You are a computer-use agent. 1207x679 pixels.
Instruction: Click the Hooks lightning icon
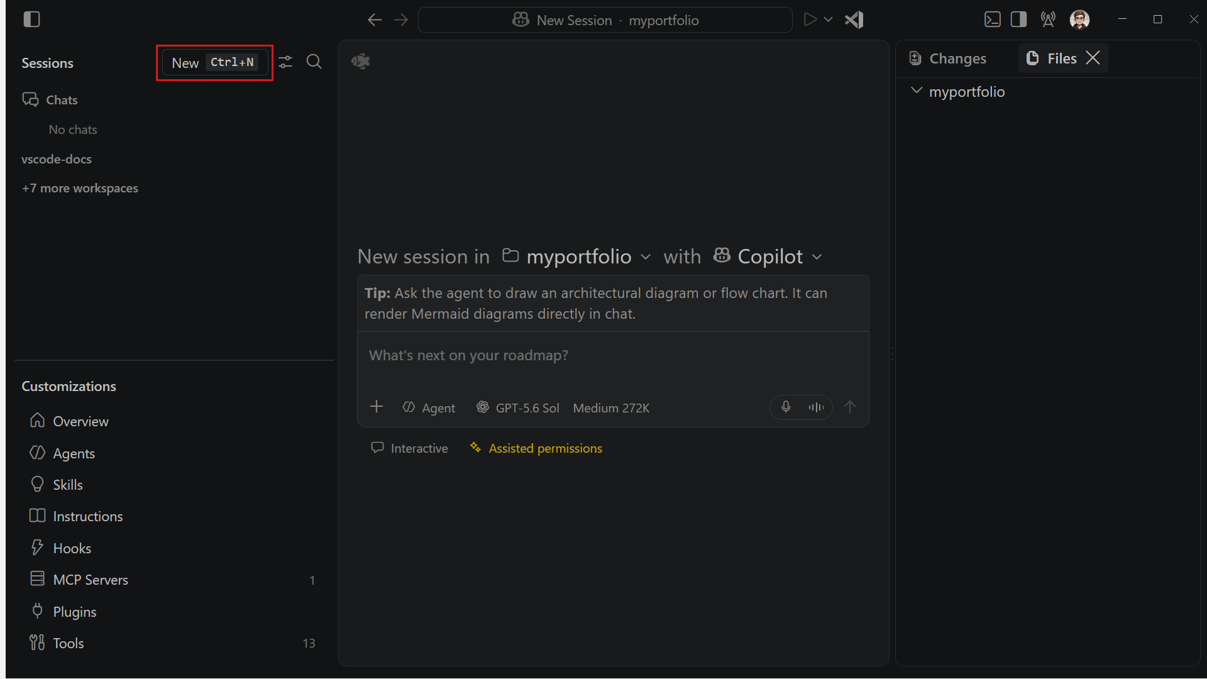38,547
